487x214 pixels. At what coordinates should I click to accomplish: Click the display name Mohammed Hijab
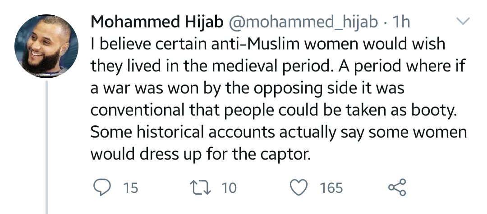[156, 22]
